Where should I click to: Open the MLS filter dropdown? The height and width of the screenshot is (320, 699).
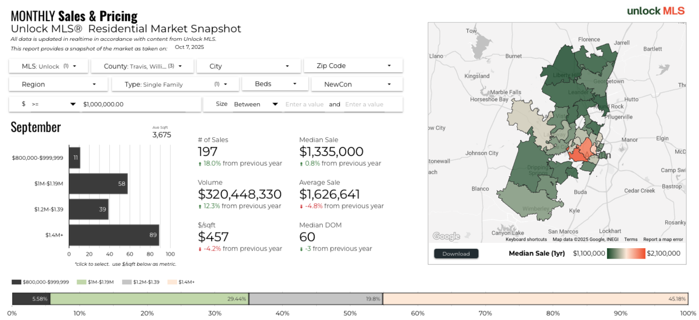pyautogui.click(x=49, y=66)
